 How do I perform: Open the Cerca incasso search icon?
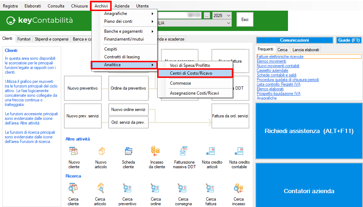[x=239, y=189]
